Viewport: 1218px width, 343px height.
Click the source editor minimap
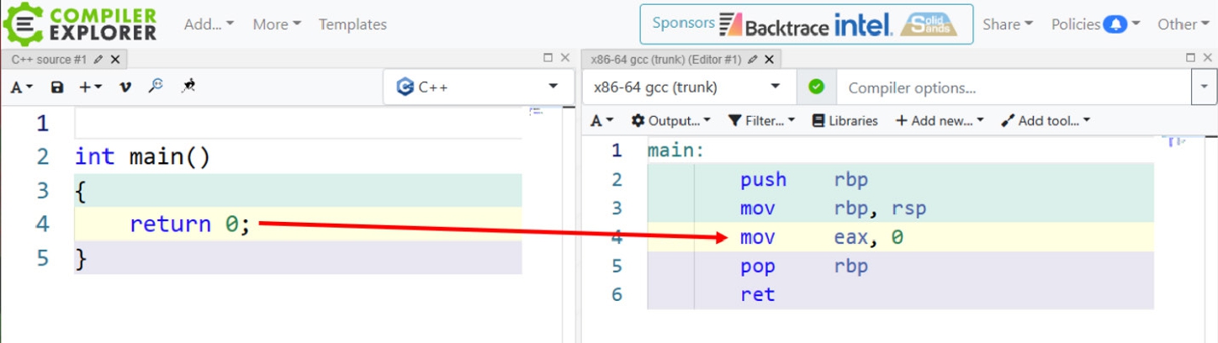pyautogui.click(x=537, y=111)
